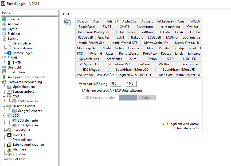231x166 pixels.
Task: Click the gauge icon beside Hardware Überwachung
Action: point(4,82)
